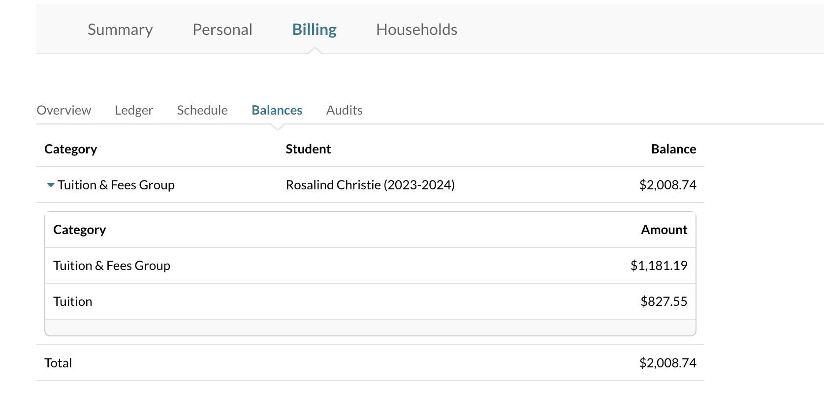Select the Balances sub-tab
The image size is (824, 420).
pos(277,110)
